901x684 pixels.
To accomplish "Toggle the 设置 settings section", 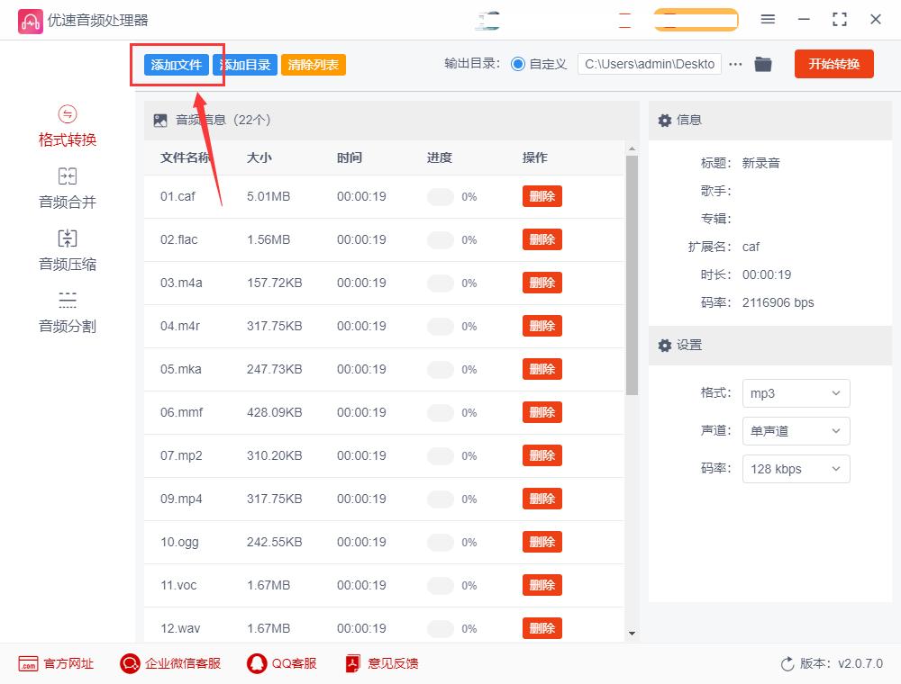I will 664,346.
